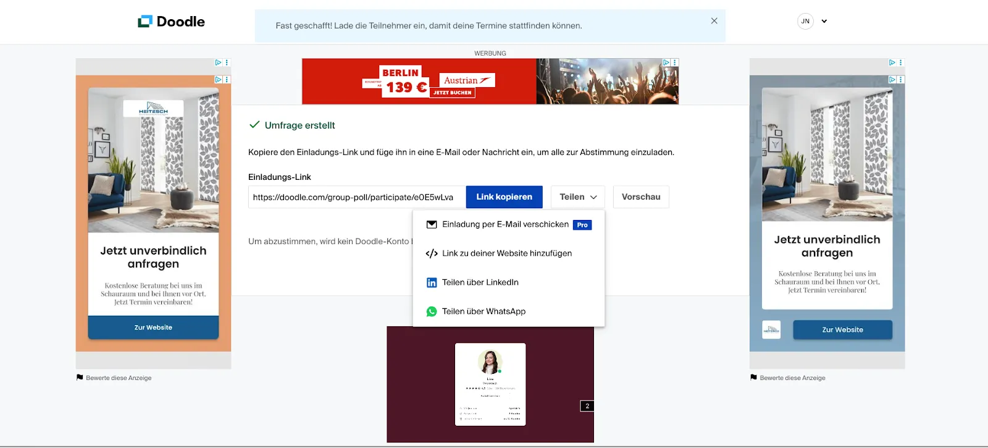The width and height of the screenshot is (988, 448).
Task: Select Link zu deiner Website hinzufügen
Action: click(x=506, y=253)
